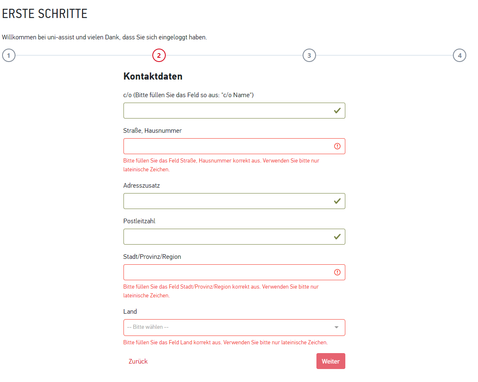Jump to step 4 circle
This screenshot has width=478, height=382.
[x=460, y=55]
